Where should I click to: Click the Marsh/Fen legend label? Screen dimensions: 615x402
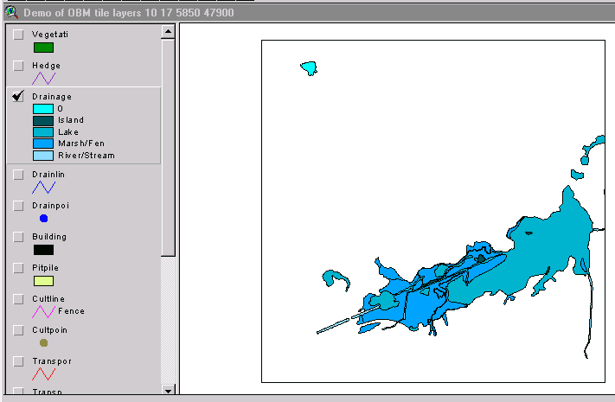tap(81, 144)
